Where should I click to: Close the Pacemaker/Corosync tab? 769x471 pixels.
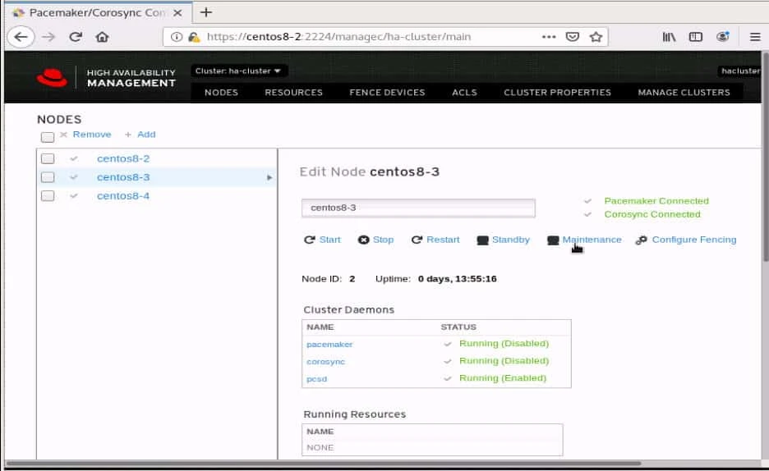pos(177,13)
